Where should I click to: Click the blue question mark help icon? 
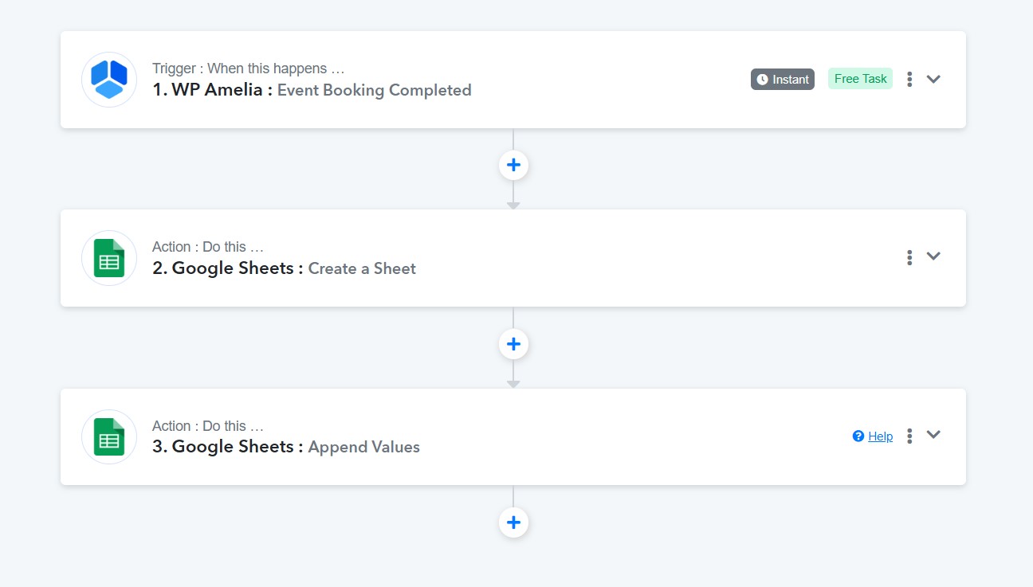click(x=858, y=436)
